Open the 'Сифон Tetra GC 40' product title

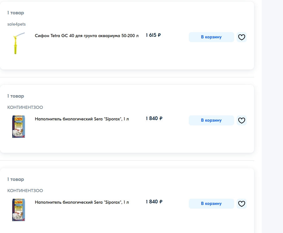(87, 36)
